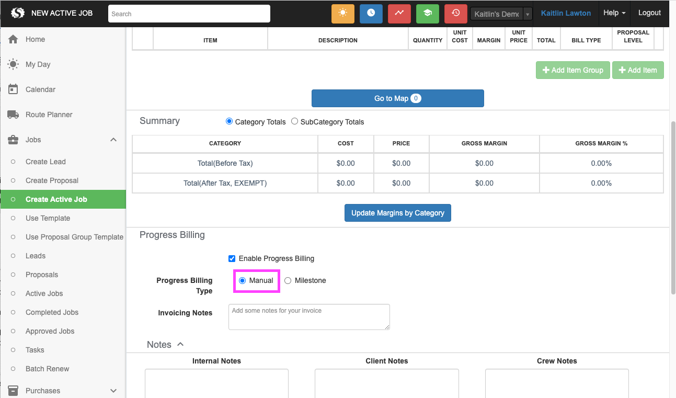Uncheck Enable Progress Billing checkbox

232,258
